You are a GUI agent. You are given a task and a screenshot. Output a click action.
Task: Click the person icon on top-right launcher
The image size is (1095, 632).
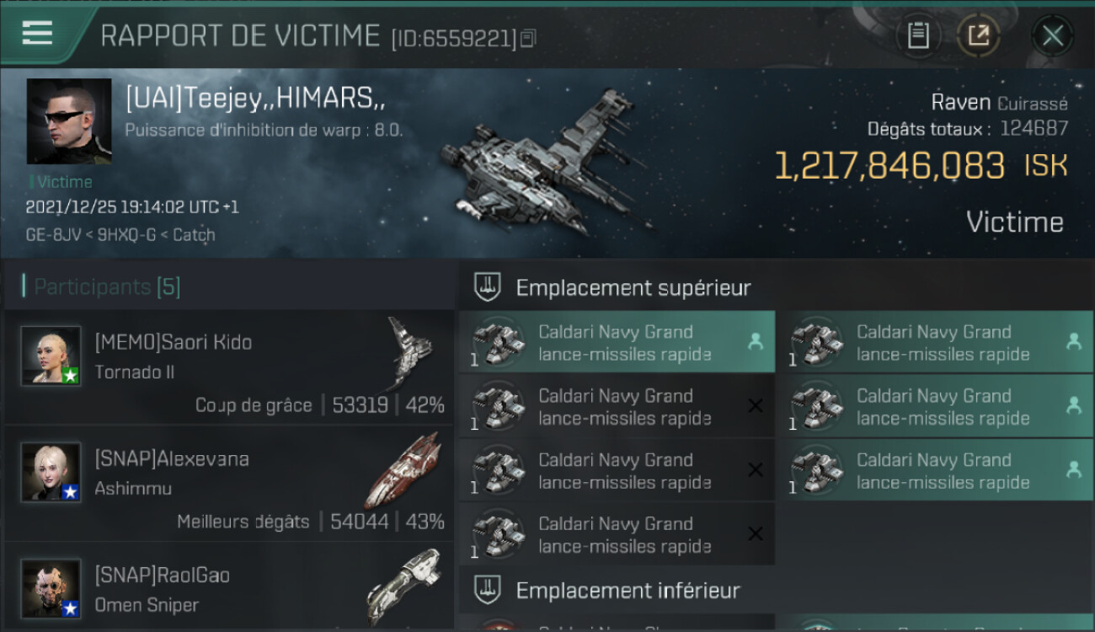coord(1073,342)
